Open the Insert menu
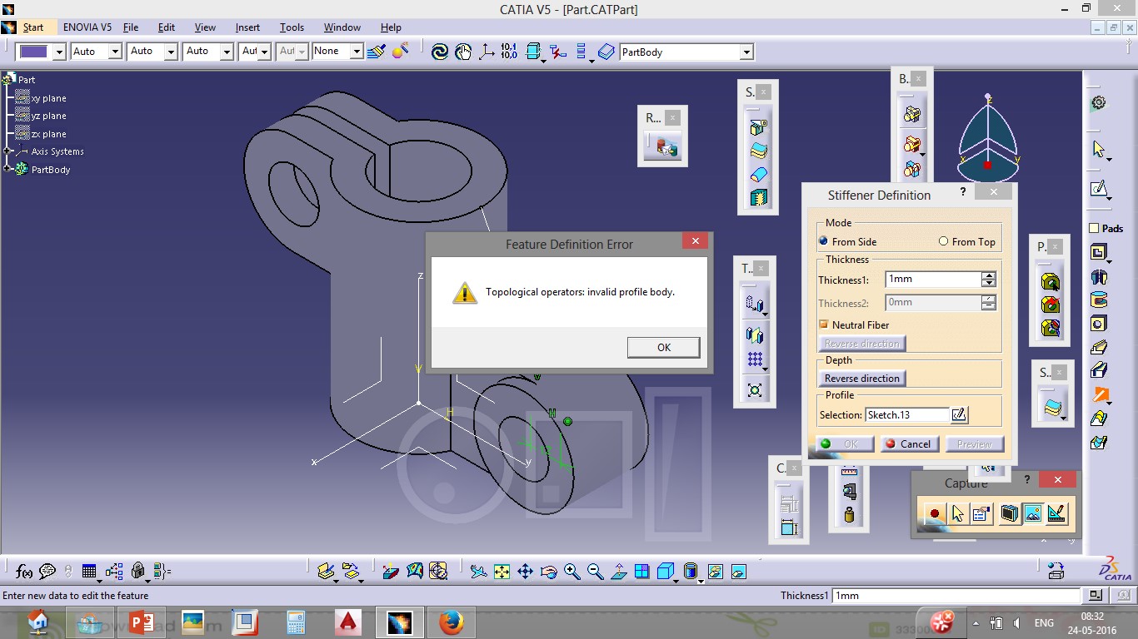 coord(247,27)
